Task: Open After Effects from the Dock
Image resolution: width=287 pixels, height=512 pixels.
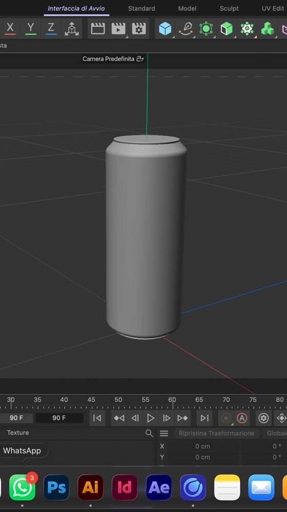Action: pos(159,487)
